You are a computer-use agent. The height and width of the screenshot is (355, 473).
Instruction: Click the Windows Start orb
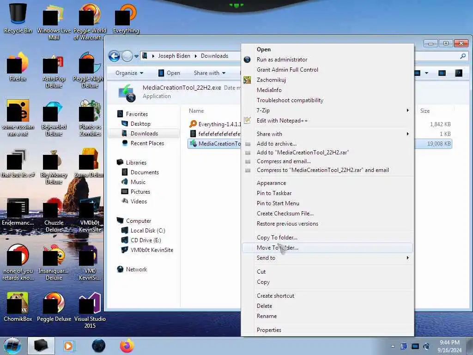point(12,346)
